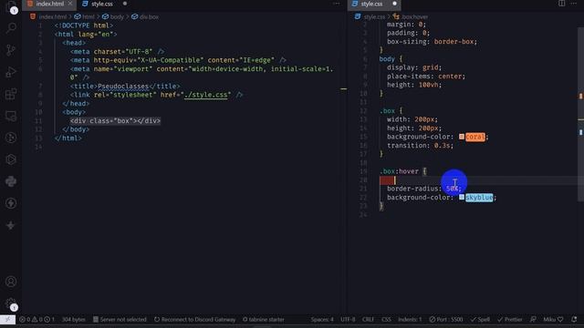
Task: Click the split editor icon at top right
Action: [x=561, y=4]
